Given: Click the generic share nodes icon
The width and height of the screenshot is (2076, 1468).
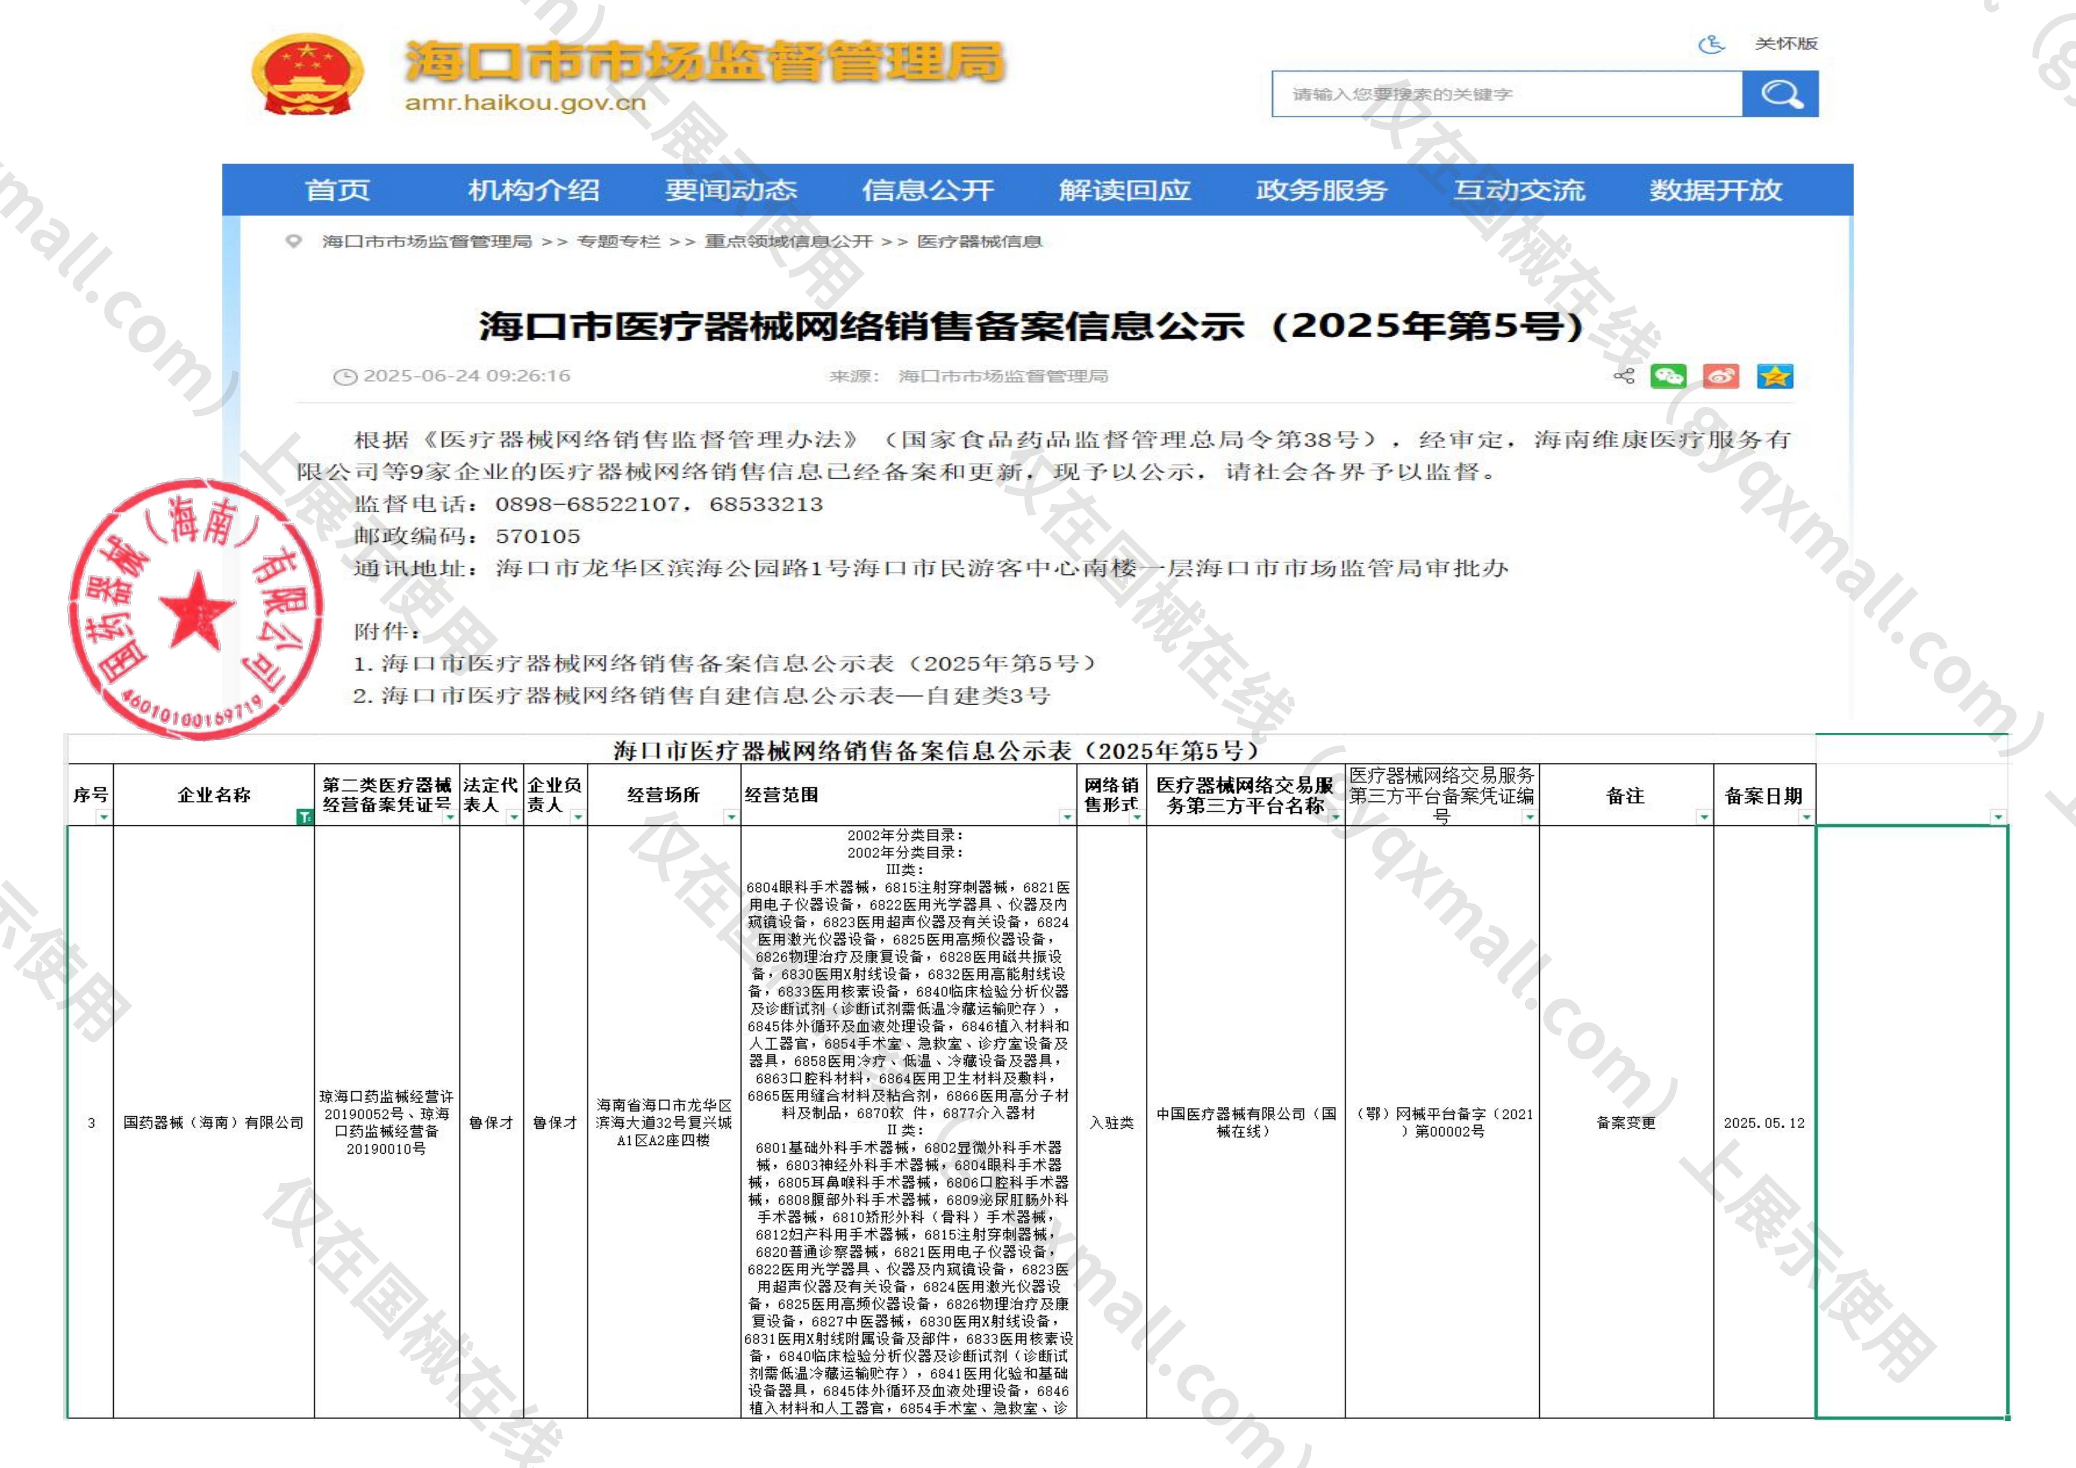Looking at the screenshot, I should [x=1624, y=376].
